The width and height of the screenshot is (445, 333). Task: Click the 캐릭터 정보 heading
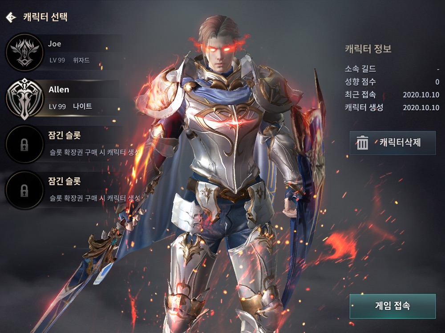[x=368, y=49]
